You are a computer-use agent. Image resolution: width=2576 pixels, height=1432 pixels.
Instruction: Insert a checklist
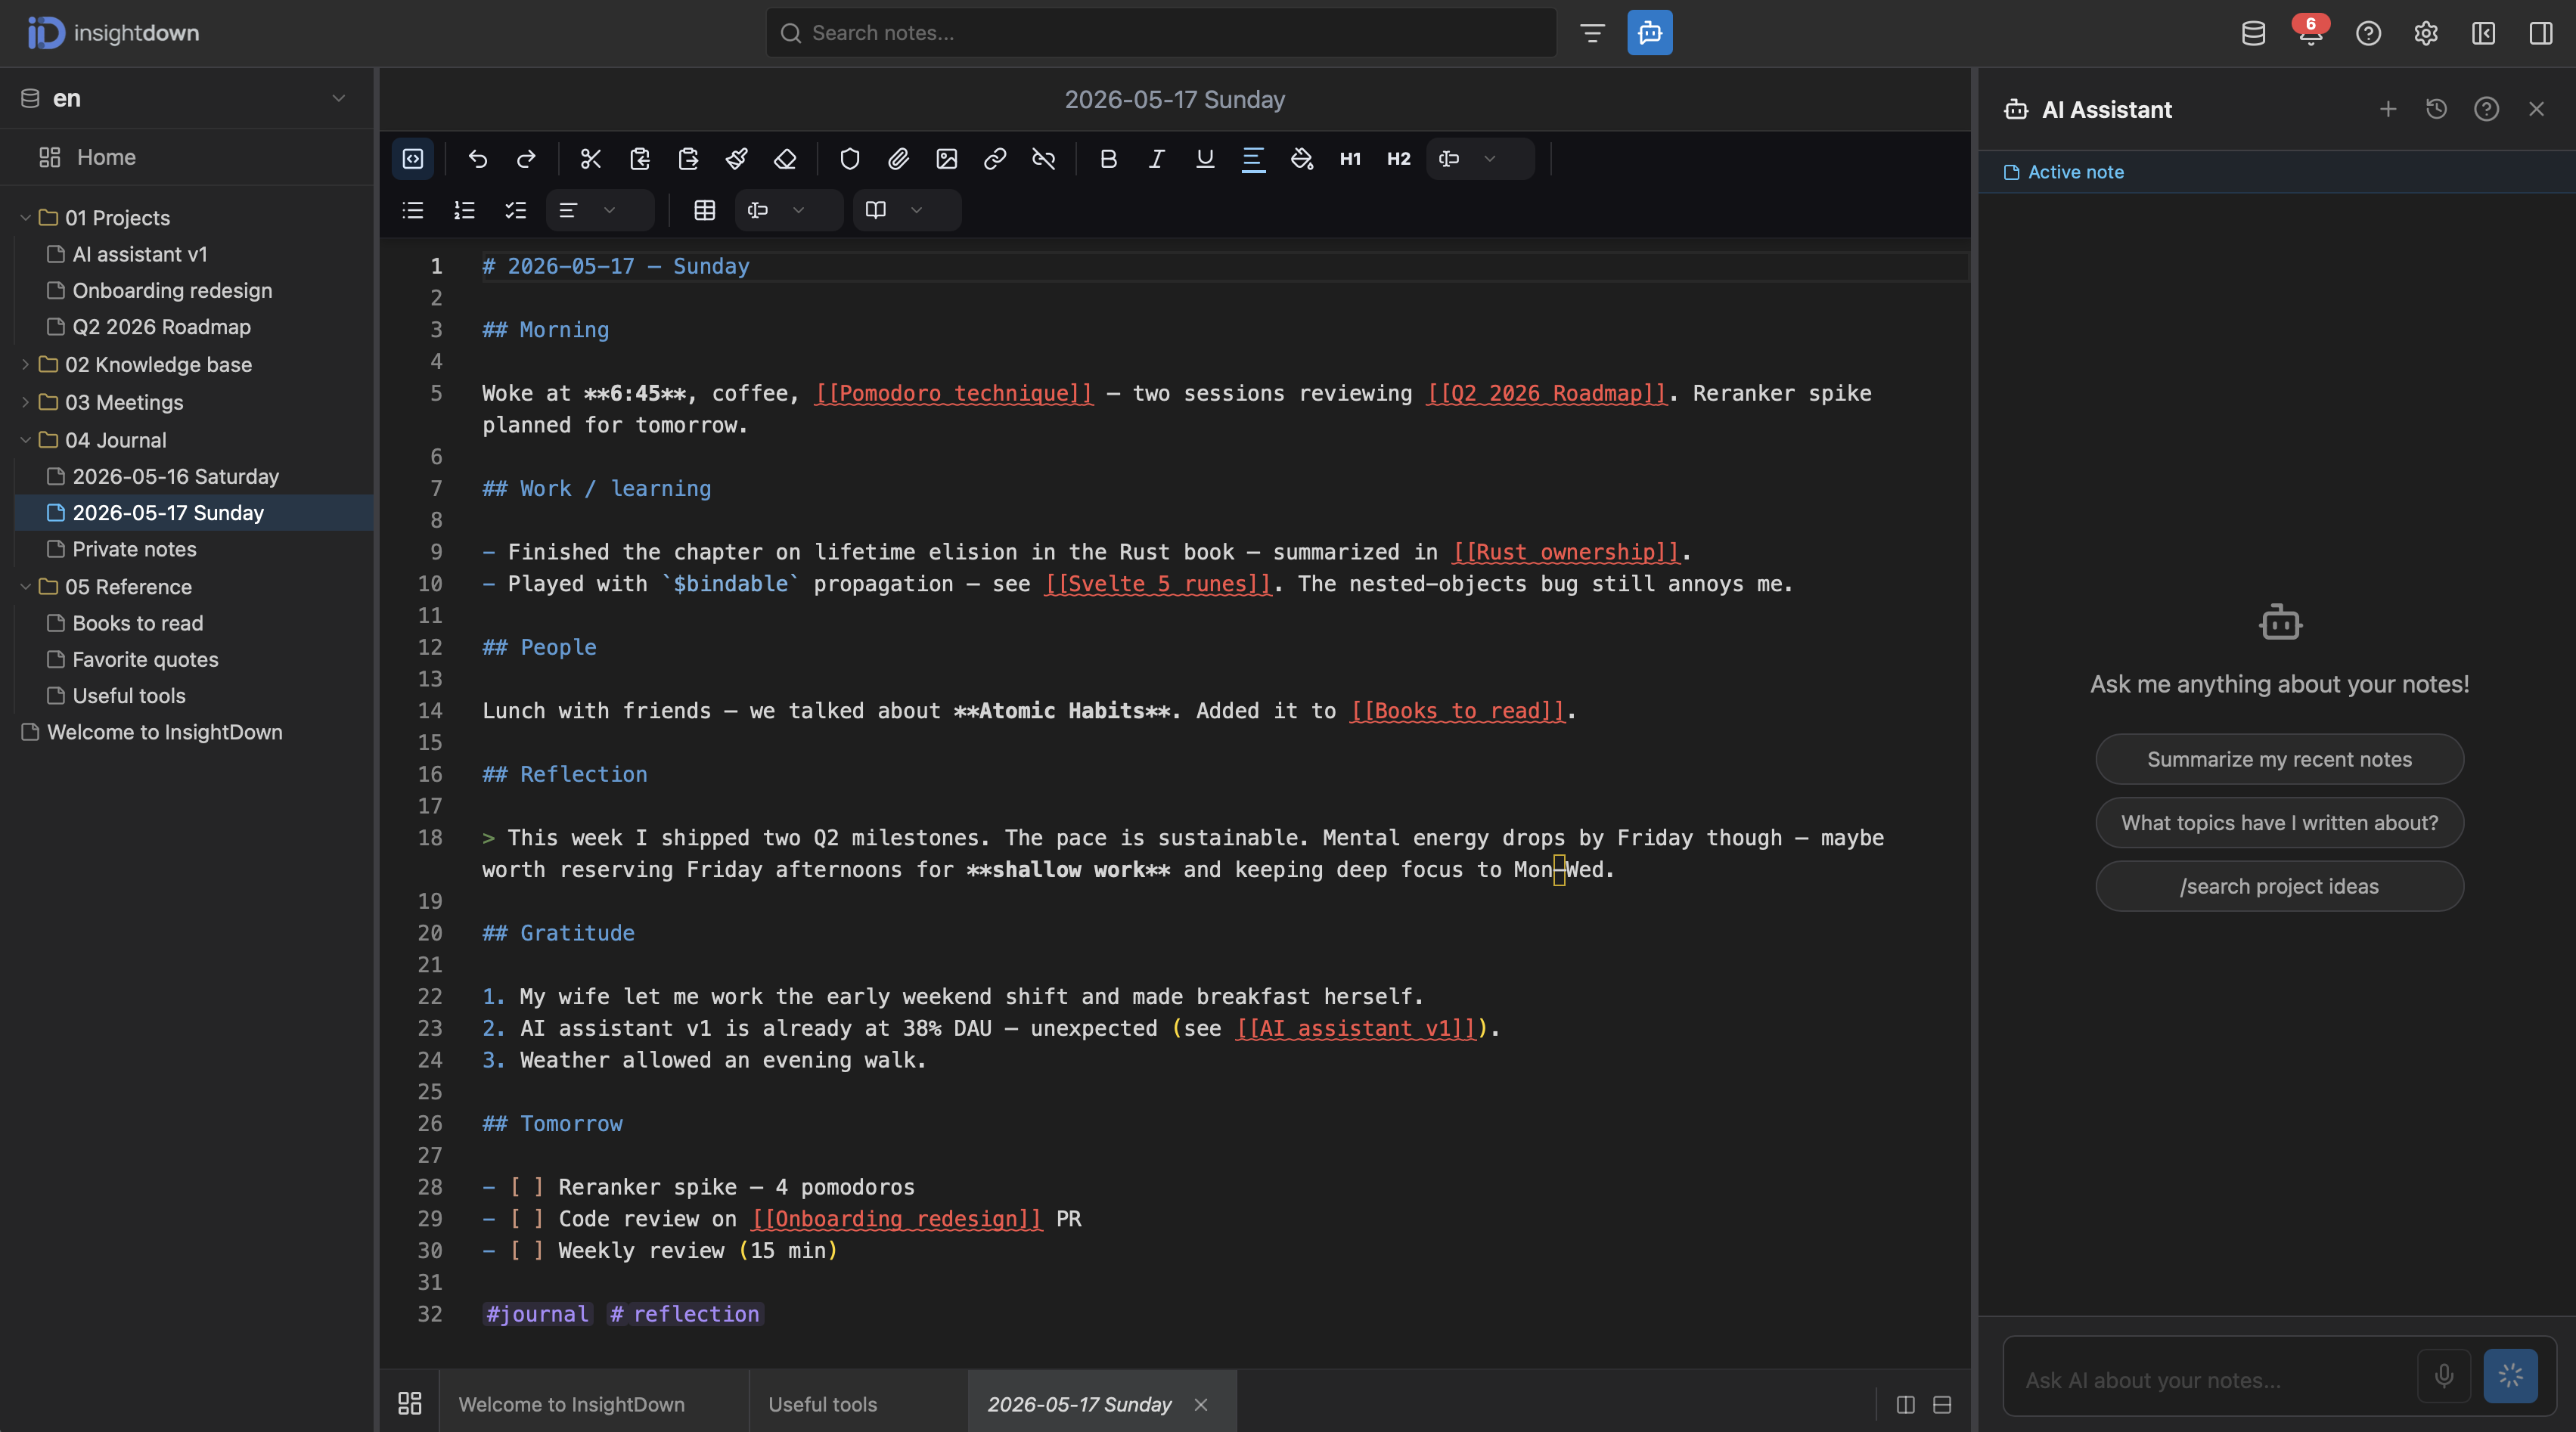[516, 210]
